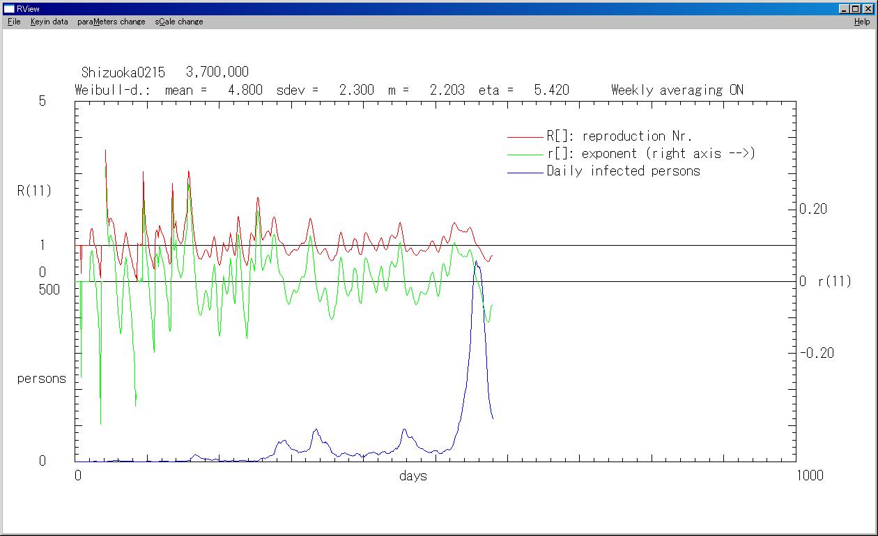Click the r(11) right axis label
Image resolution: width=878 pixels, height=536 pixels.
(834, 281)
